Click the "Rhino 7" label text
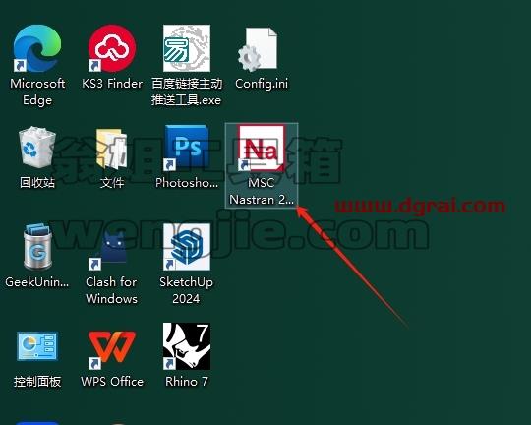The width and height of the screenshot is (531, 425). click(187, 382)
